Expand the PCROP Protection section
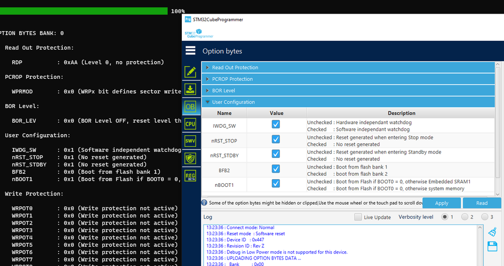 (x=348, y=79)
